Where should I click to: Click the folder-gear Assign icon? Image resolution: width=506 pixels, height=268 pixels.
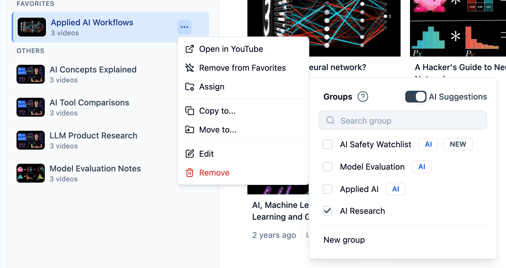pos(190,87)
